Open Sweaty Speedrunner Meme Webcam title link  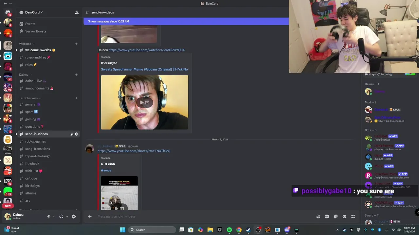pos(144,69)
